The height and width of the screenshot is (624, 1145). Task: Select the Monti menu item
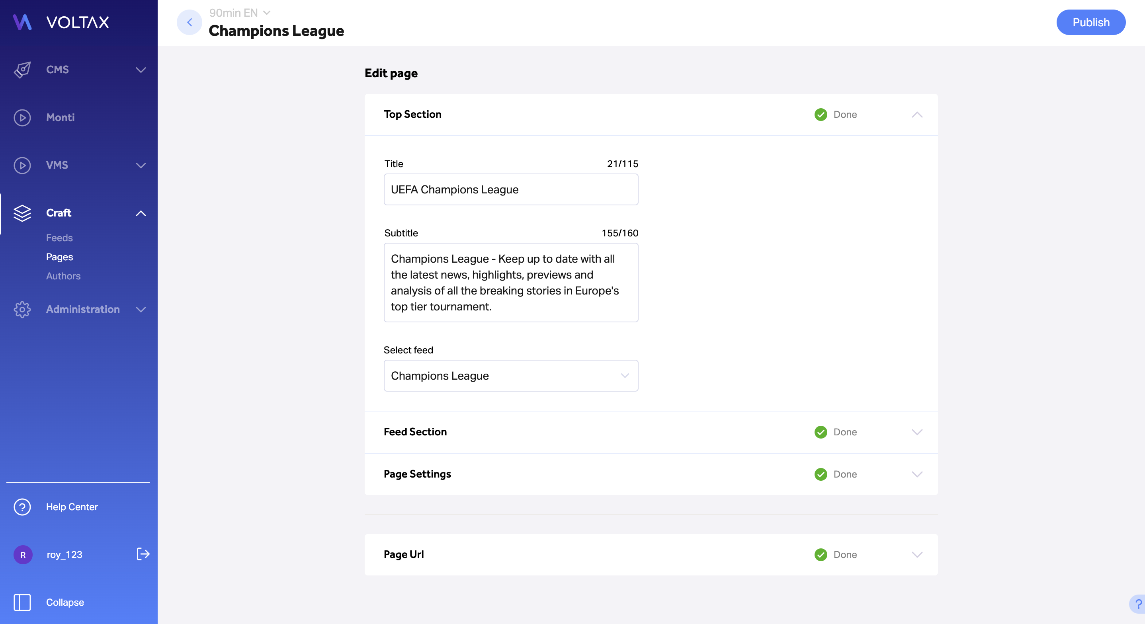coord(60,118)
